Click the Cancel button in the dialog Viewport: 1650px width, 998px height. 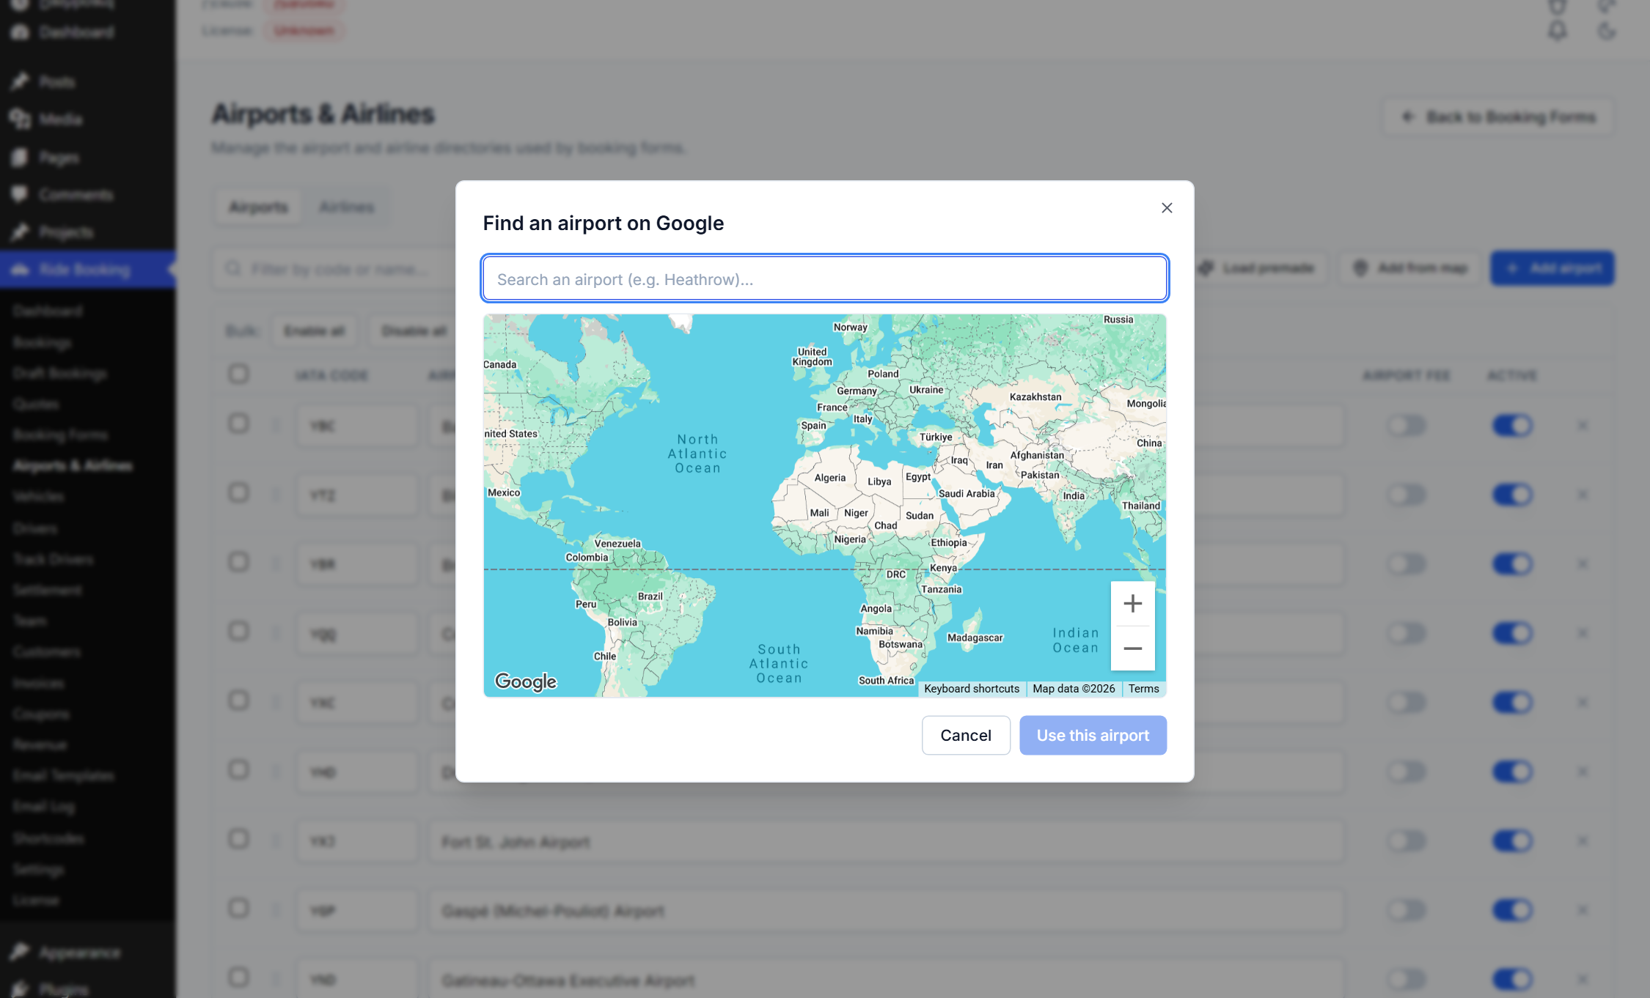(966, 735)
